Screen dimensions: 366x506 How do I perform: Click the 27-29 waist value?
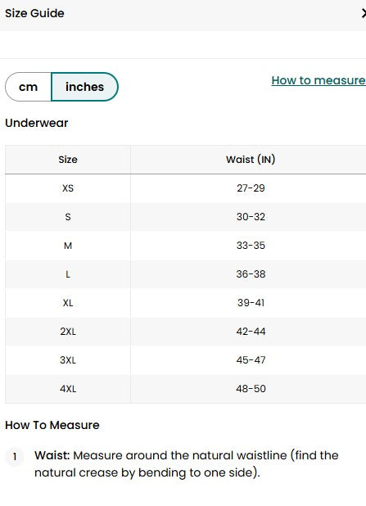point(251,188)
